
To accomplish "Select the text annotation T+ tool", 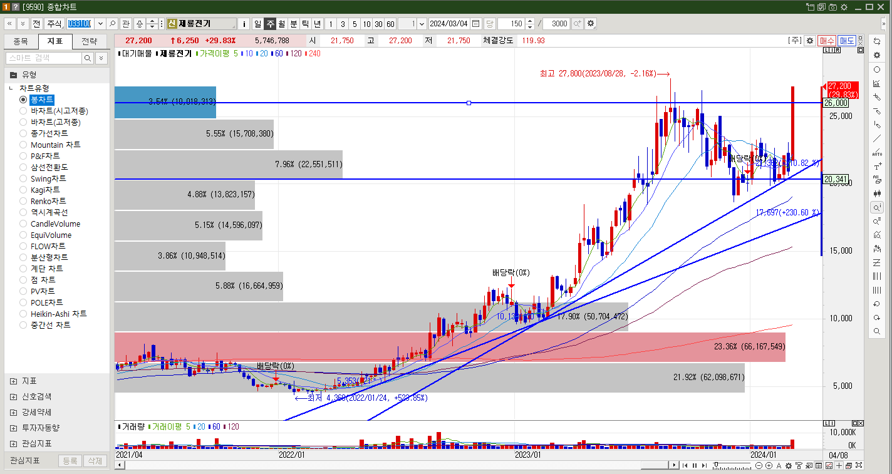I will (877, 167).
